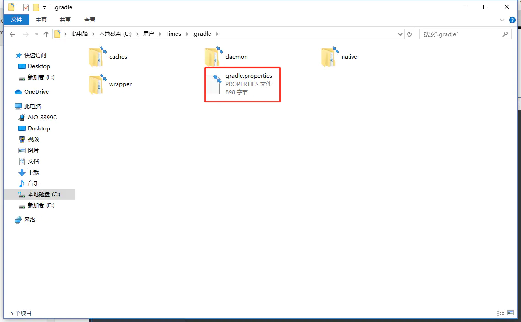Select OneDrive in navigation pane
Screen dimensions: 521x322
pos(36,92)
